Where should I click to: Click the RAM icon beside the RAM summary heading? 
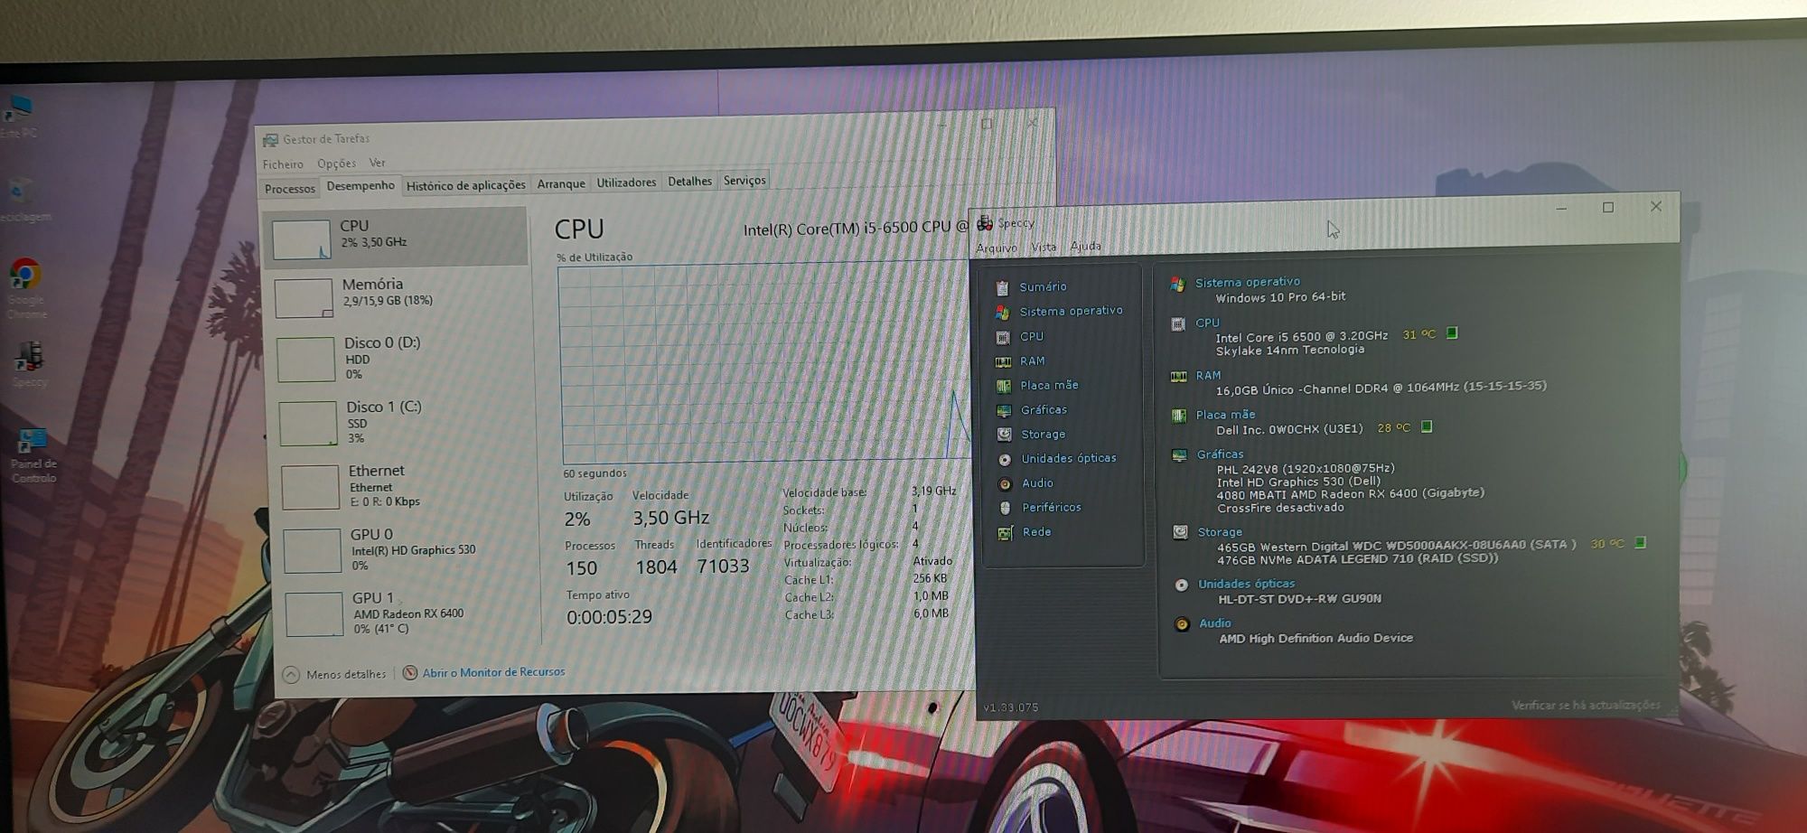click(1179, 376)
